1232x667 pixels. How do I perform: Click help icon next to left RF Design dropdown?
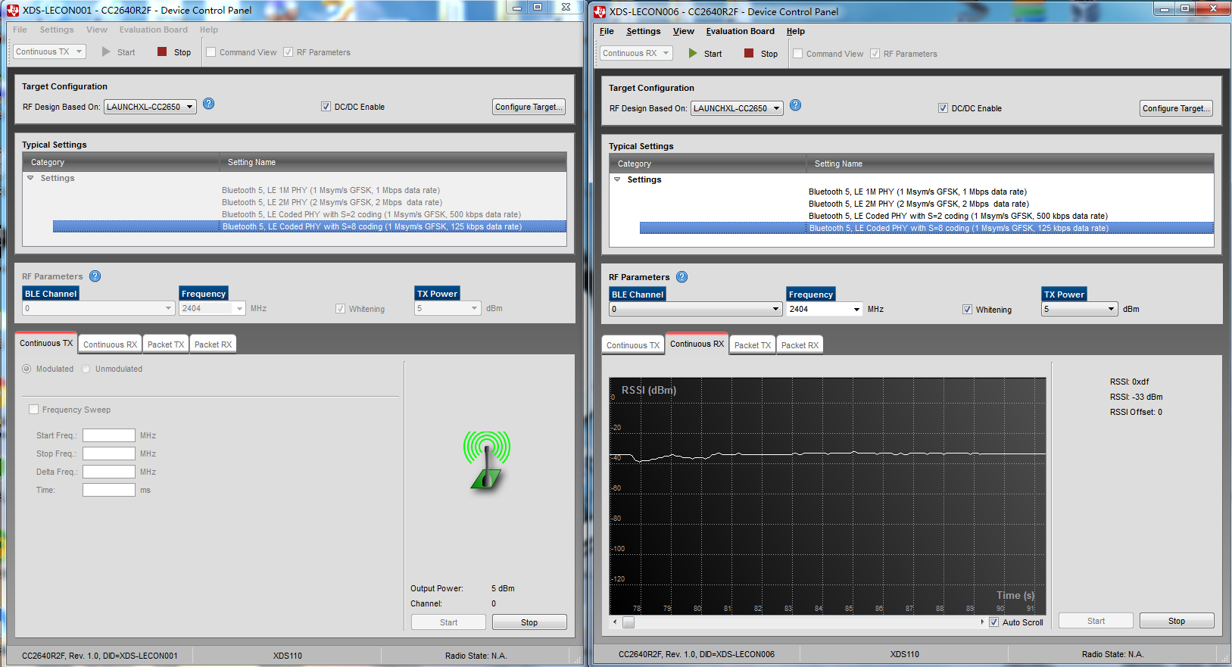[x=208, y=104]
